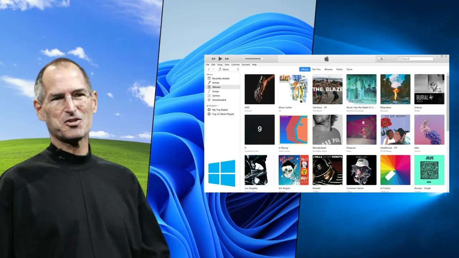
Task: Open Genres in the Library sidebar
Action: pyautogui.click(x=216, y=96)
